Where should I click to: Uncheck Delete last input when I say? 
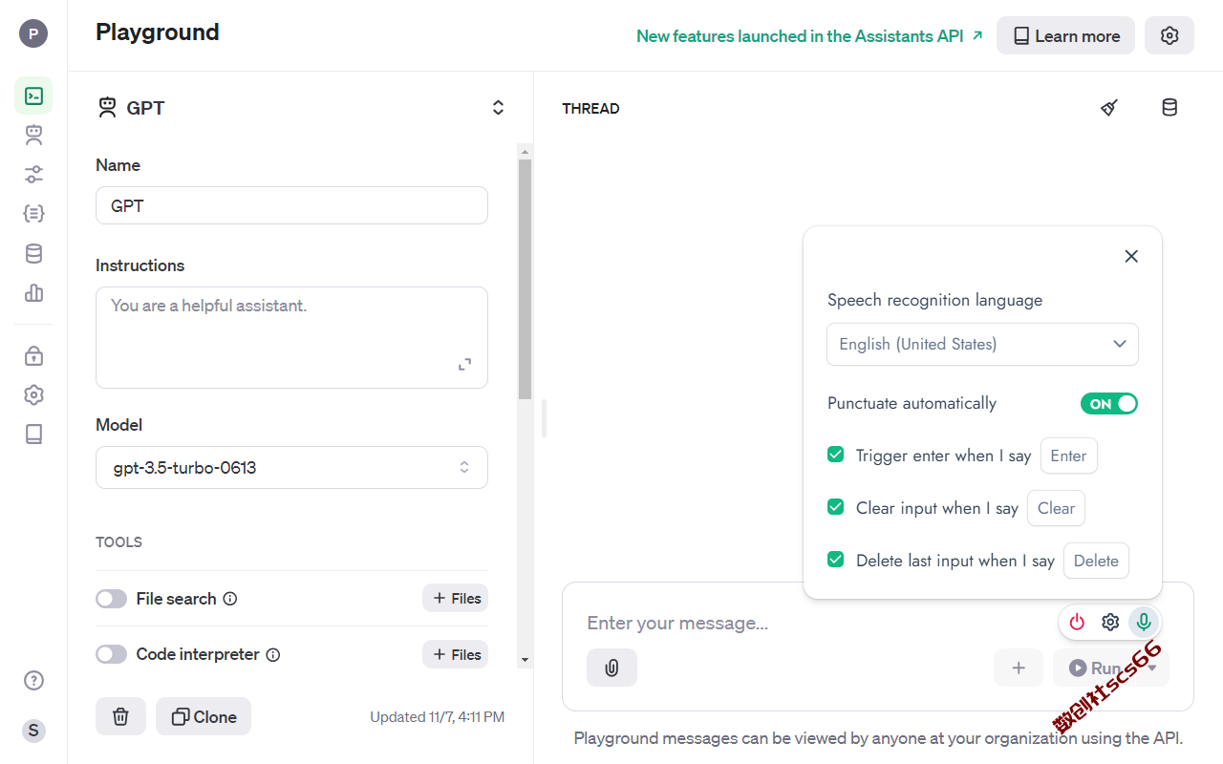coord(836,560)
